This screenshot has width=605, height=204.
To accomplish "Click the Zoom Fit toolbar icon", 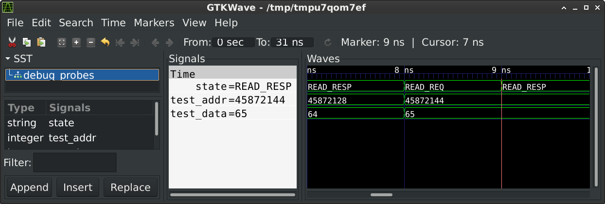I will [62, 42].
